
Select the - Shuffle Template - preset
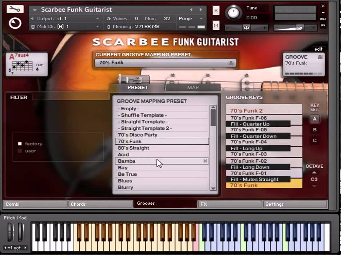(162, 115)
